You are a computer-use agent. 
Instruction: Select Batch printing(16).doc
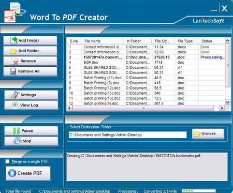click(146, 98)
